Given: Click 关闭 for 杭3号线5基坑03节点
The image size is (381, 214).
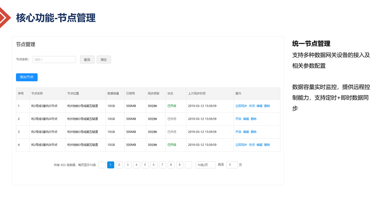Looking at the screenshot, I should click(252, 106).
